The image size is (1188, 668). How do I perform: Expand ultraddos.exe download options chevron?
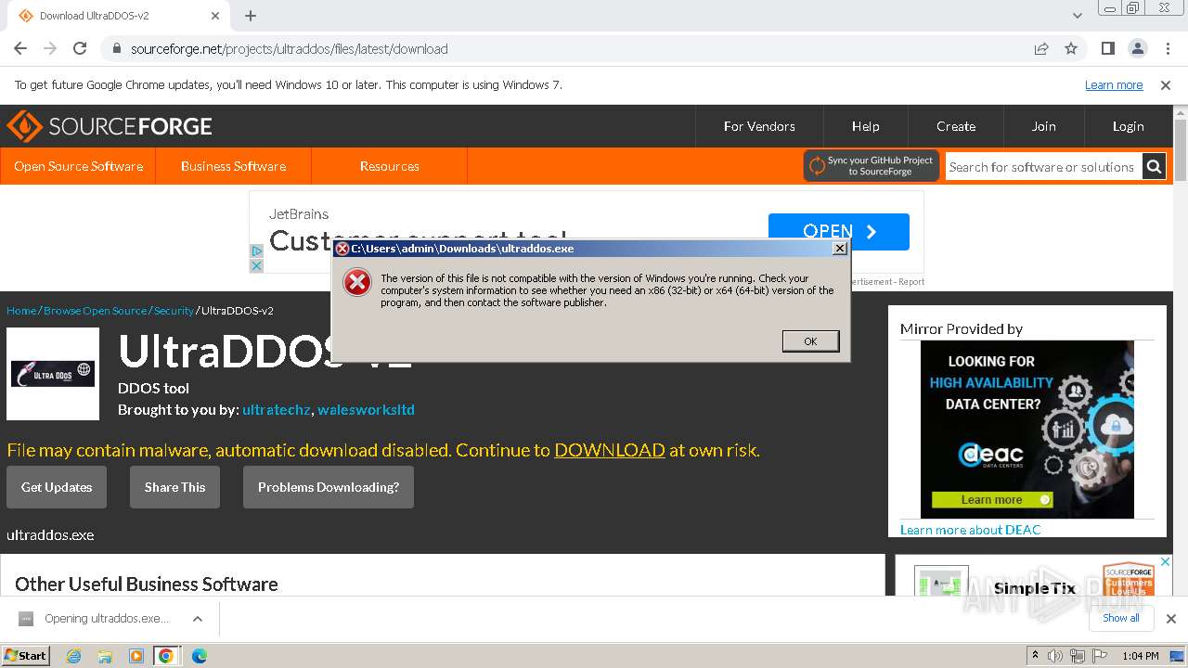(x=197, y=619)
